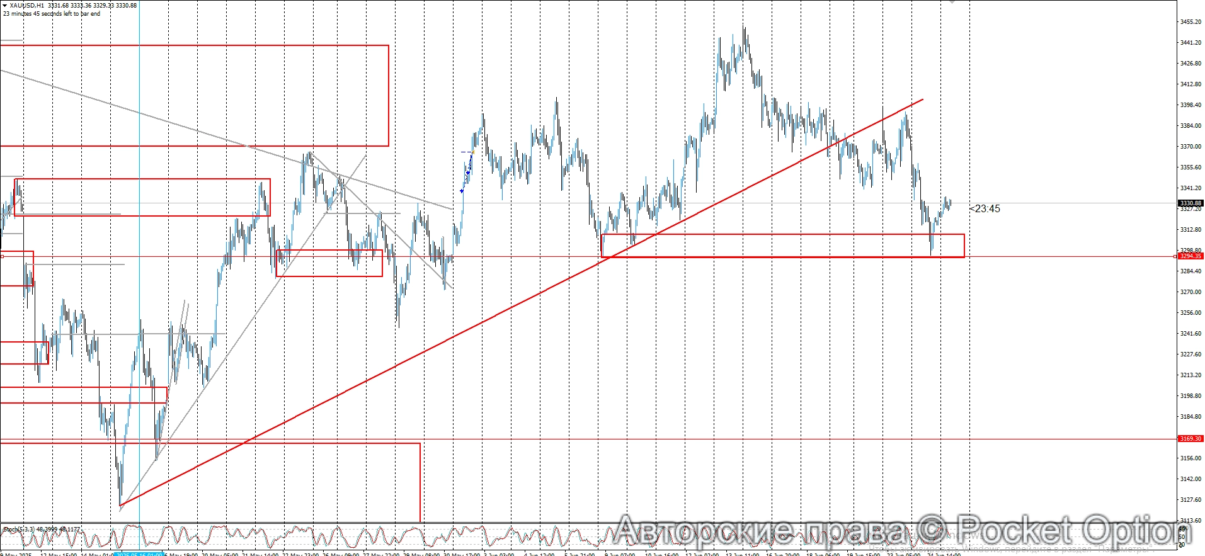Grab the square handle beside 3294.35 tag
Image resolution: width=1205 pixels, height=556 pixels.
pos(1175,256)
